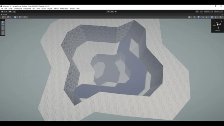Toggle 2D view mode
224x126 pixels.
[195, 17]
